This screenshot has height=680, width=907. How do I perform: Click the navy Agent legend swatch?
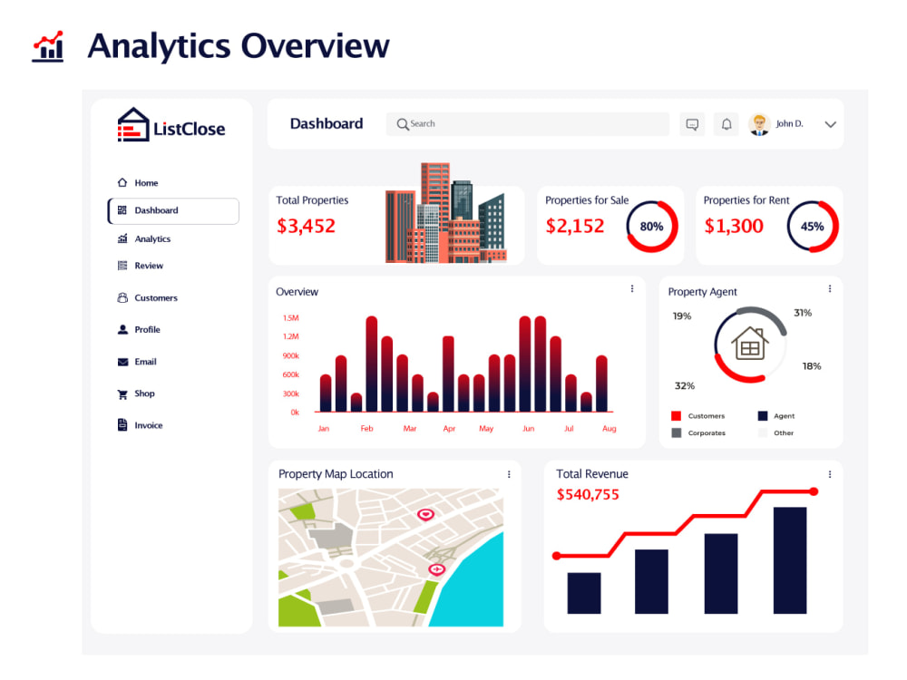[x=763, y=416]
